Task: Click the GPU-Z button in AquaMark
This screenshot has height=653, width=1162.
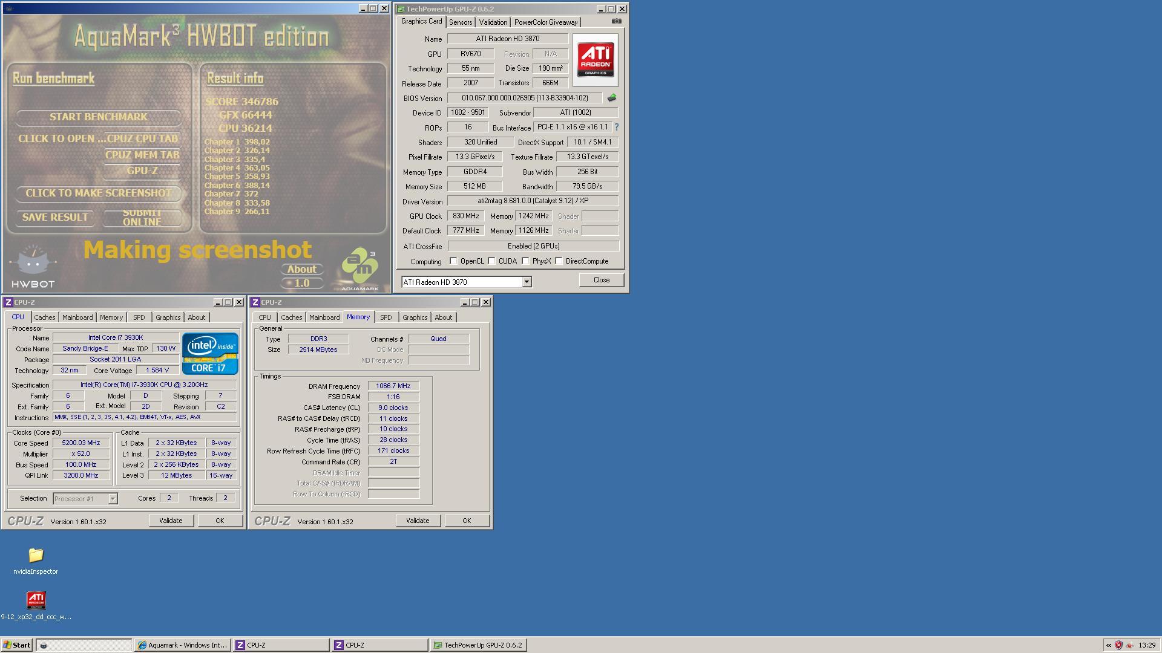Action: click(142, 171)
